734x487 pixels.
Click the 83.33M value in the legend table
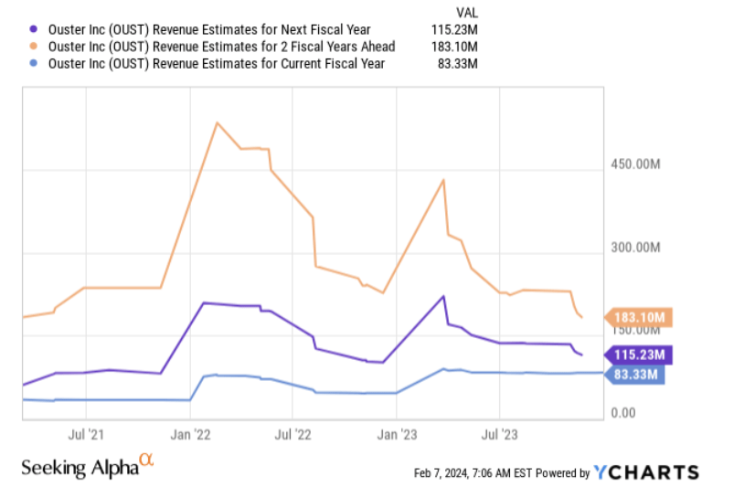coord(457,63)
